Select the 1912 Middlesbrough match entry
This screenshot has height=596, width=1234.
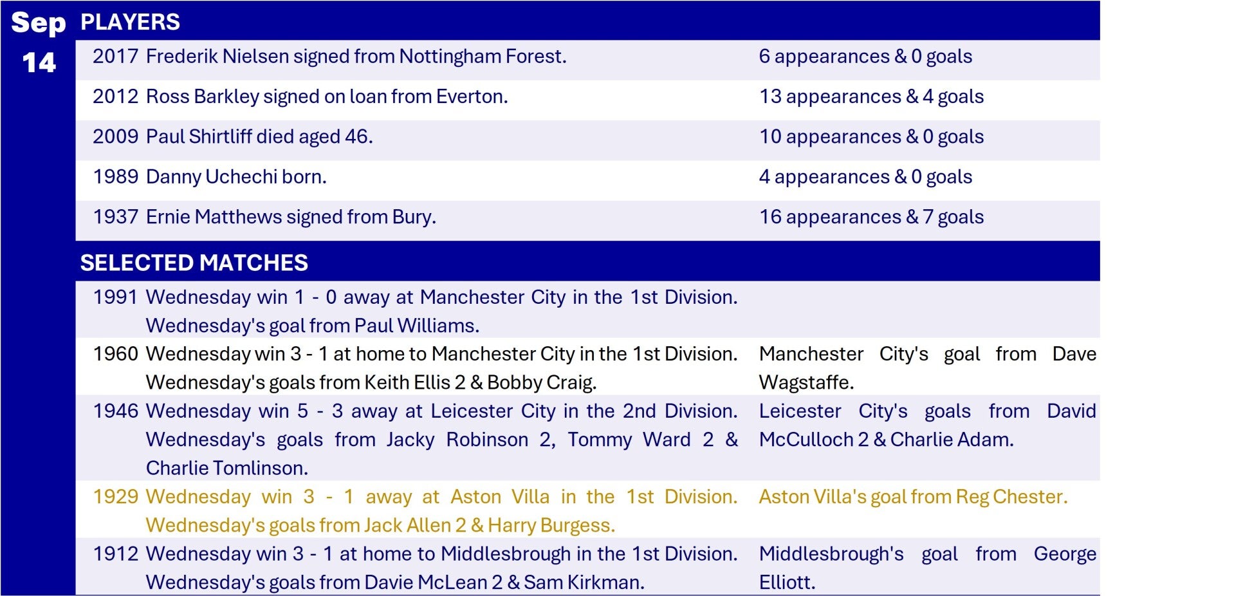click(415, 568)
